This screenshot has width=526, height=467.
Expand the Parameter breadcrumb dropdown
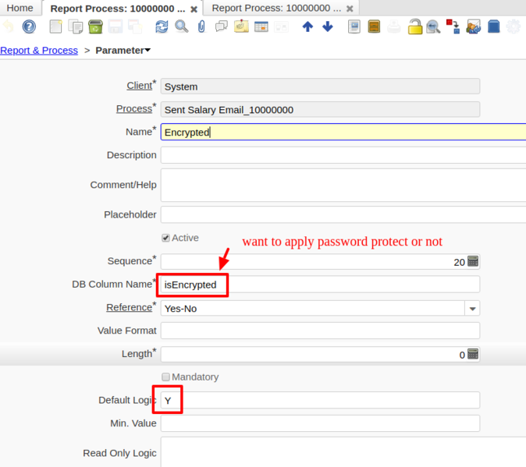click(148, 51)
